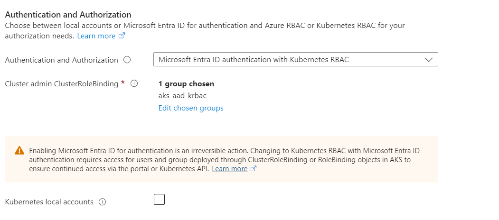Click external link icon in the warning banner
The image size is (499, 220).
coord(254,169)
